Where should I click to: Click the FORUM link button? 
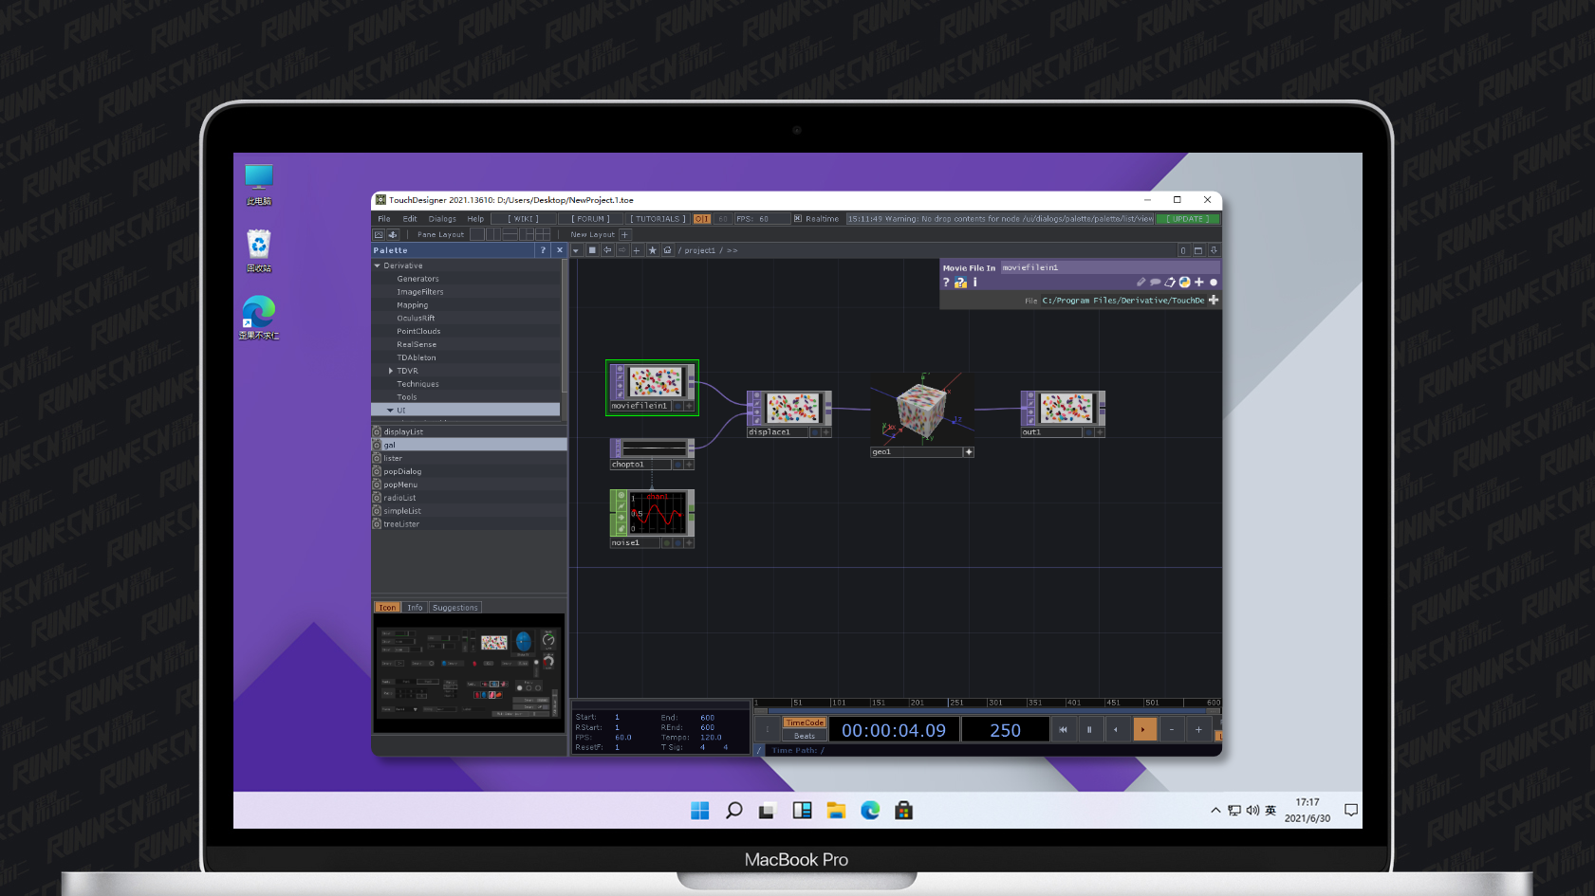click(x=590, y=219)
